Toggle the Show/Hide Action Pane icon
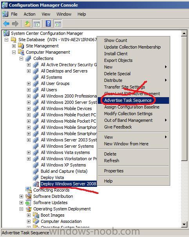Viewport: 189px width, 237px height. click(x=58, y=24)
